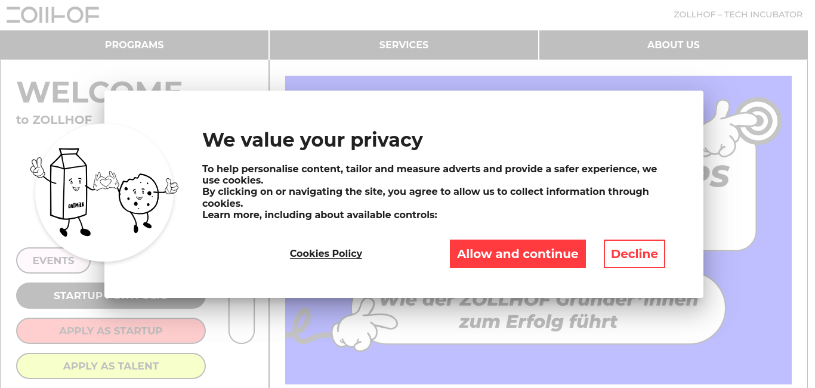The width and height of the screenshot is (815, 388).
Task: Decline the cookies
Action: [634, 254]
